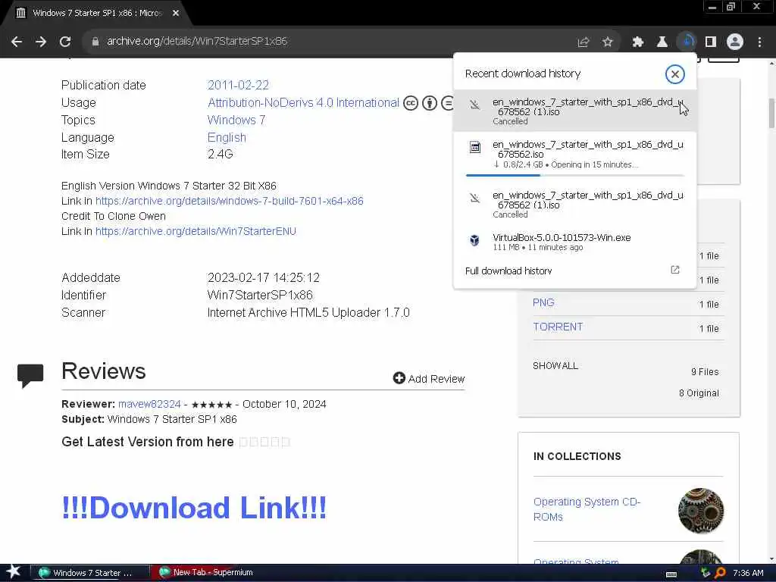Viewport: 776px width, 582px height.
Task: Click Add Review
Action: point(429,379)
